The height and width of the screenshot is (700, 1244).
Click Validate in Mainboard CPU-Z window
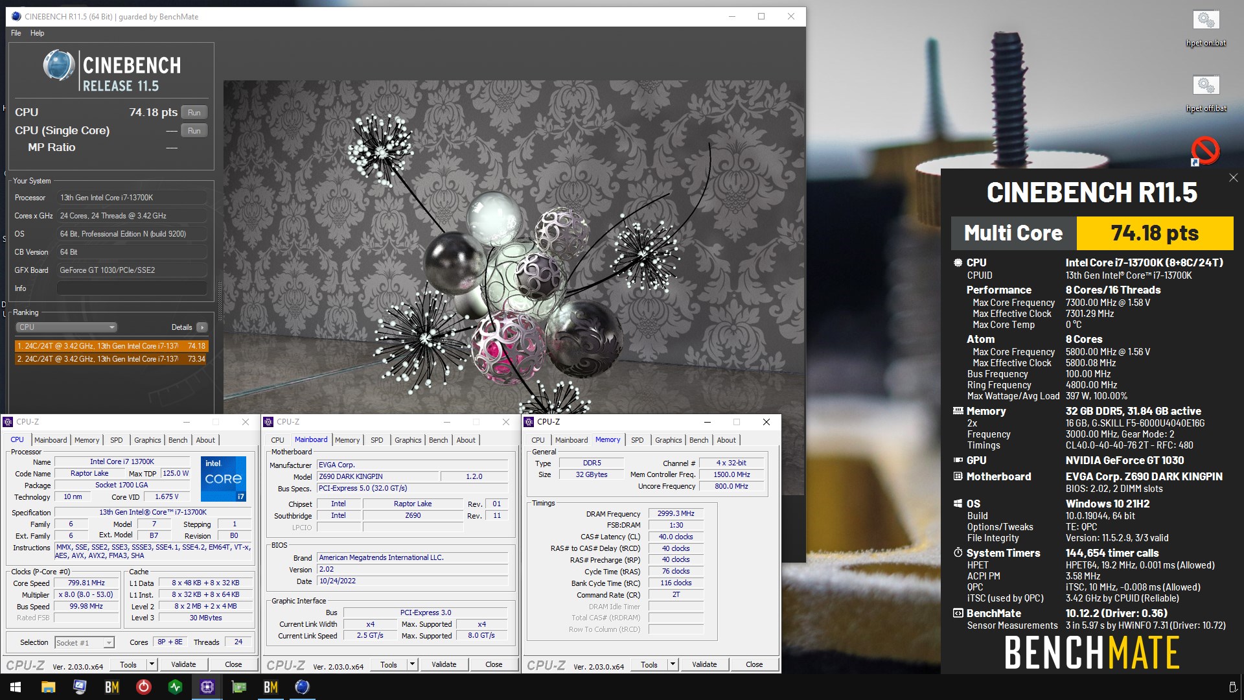(x=444, y=664)
